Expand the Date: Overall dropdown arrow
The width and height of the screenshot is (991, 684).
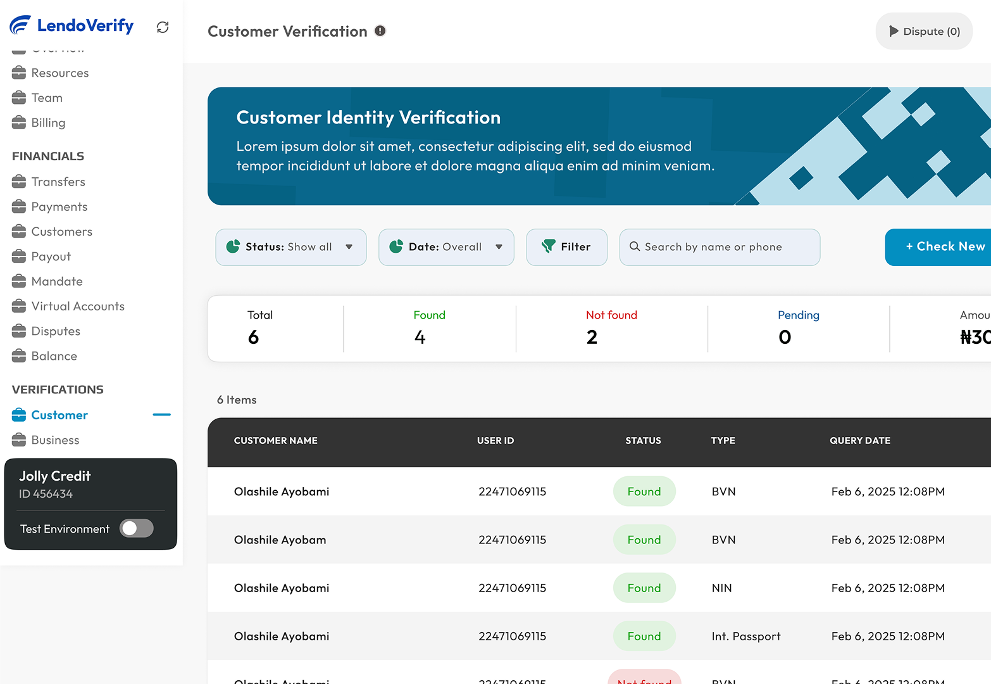[499, 247]
